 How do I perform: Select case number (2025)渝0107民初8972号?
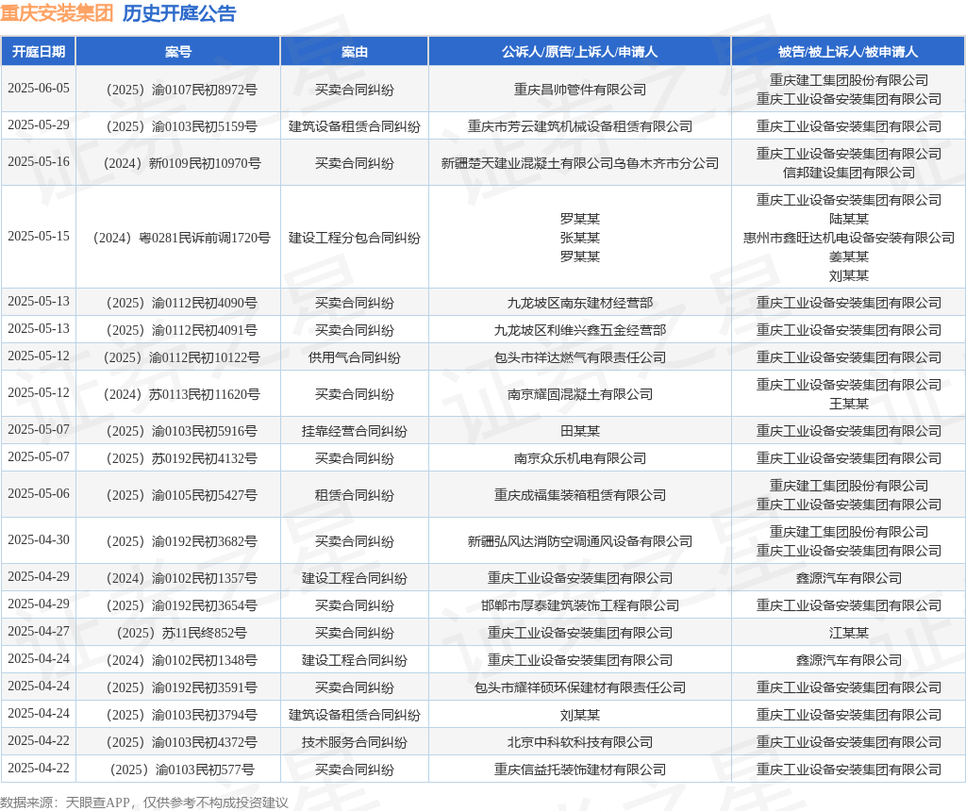[178, 90]
